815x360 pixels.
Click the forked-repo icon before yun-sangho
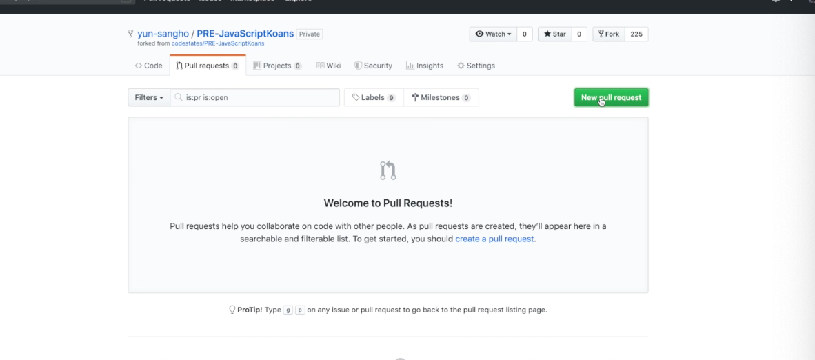coord(130,34)
